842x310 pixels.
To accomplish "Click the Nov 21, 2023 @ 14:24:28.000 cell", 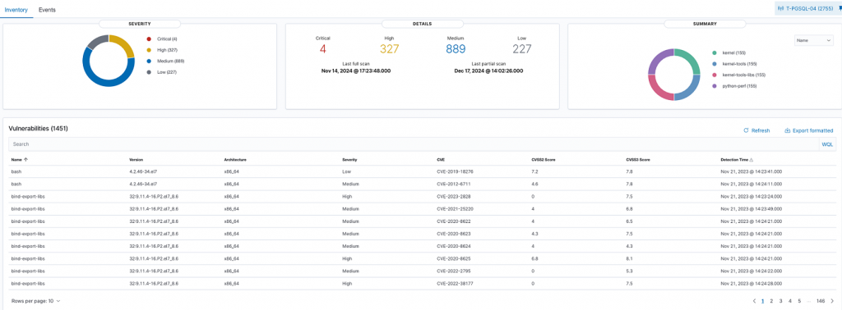I will tap(752, 283).
